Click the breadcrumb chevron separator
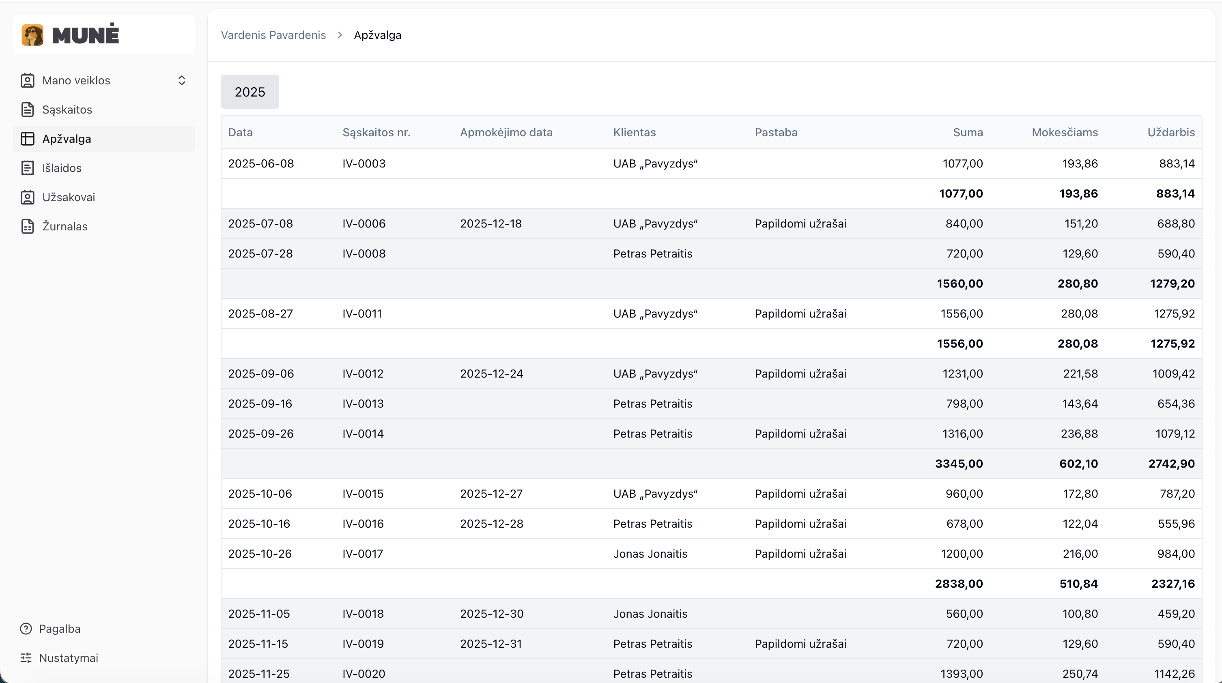The width and height of the screenshot is (1222, 683). click(340, 35)
